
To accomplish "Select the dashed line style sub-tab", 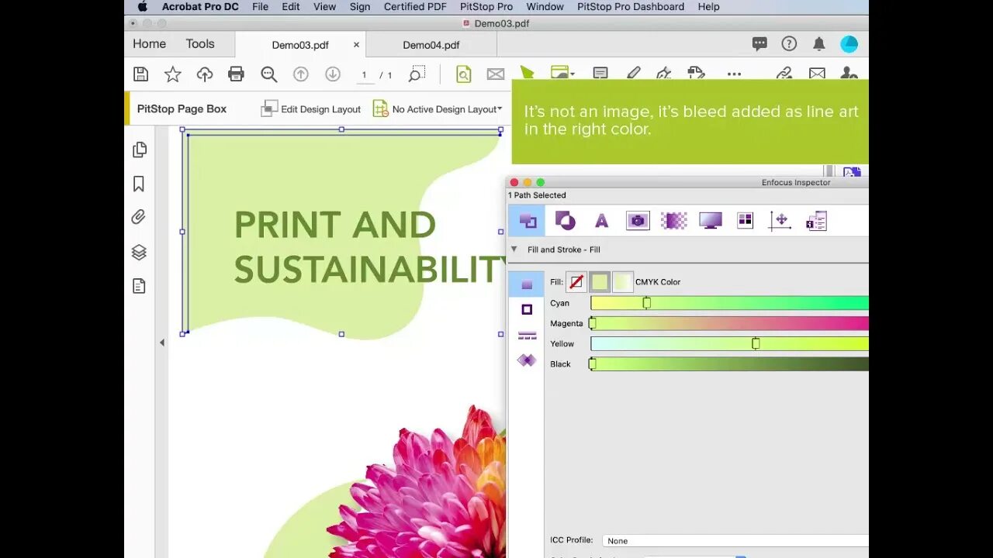I will point(527,335).
